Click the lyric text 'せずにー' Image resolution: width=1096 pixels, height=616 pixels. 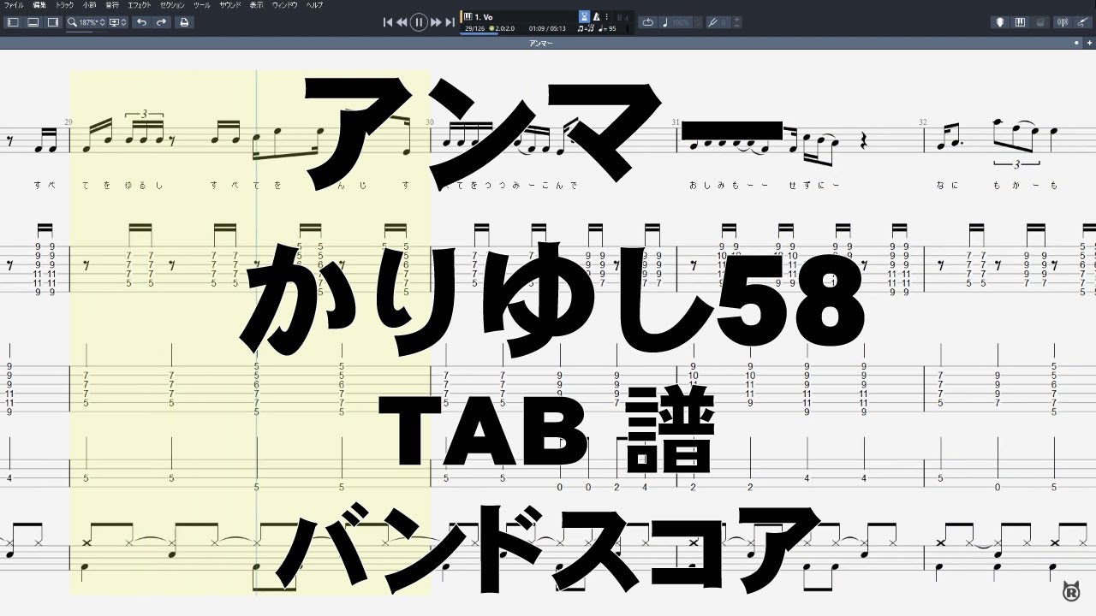(813, 185)
